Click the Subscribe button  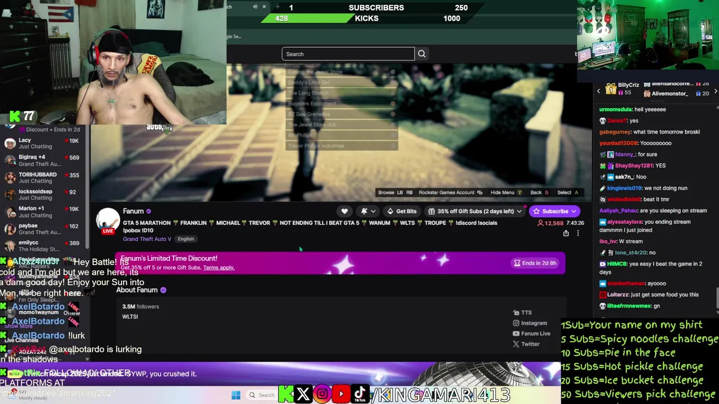(x=555, y=211)
